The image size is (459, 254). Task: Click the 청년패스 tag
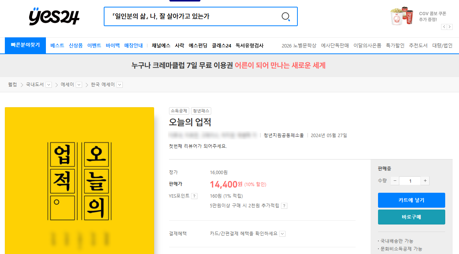click(201, 111)
